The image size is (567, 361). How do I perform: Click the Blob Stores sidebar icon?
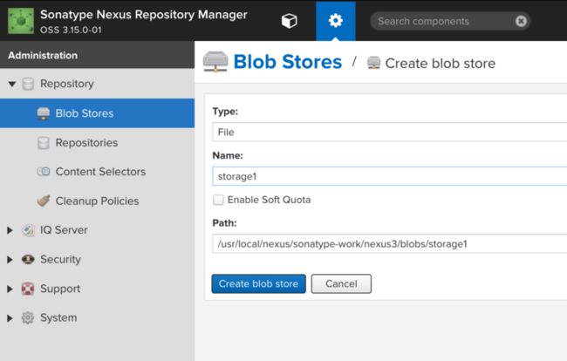click(44, 113)
